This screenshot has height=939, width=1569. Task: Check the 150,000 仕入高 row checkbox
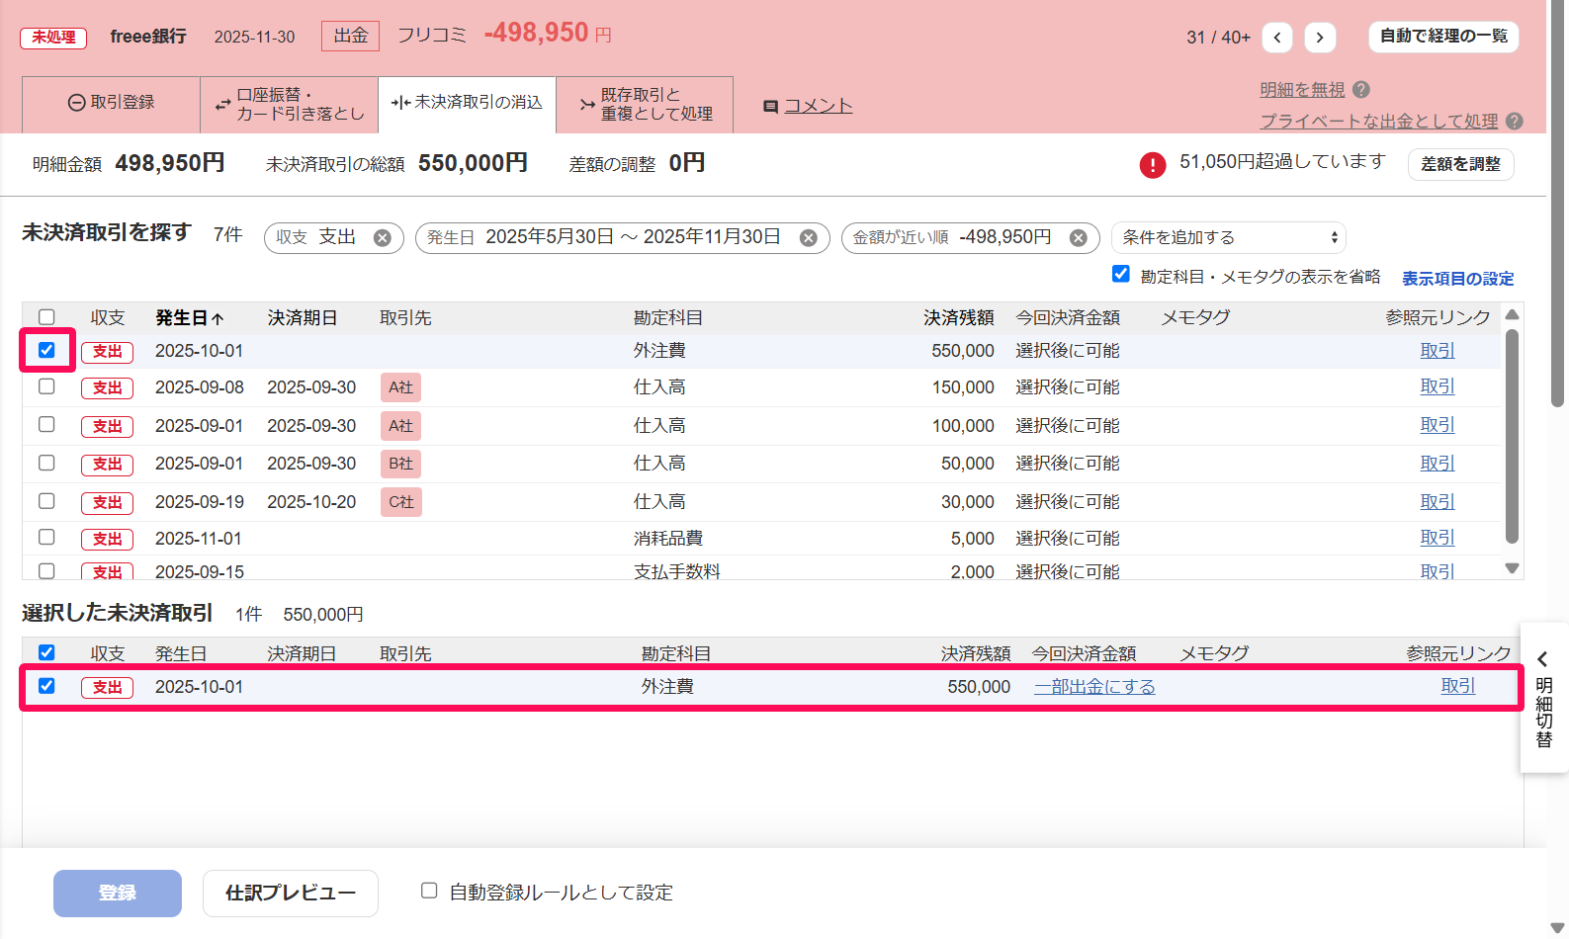46,386
